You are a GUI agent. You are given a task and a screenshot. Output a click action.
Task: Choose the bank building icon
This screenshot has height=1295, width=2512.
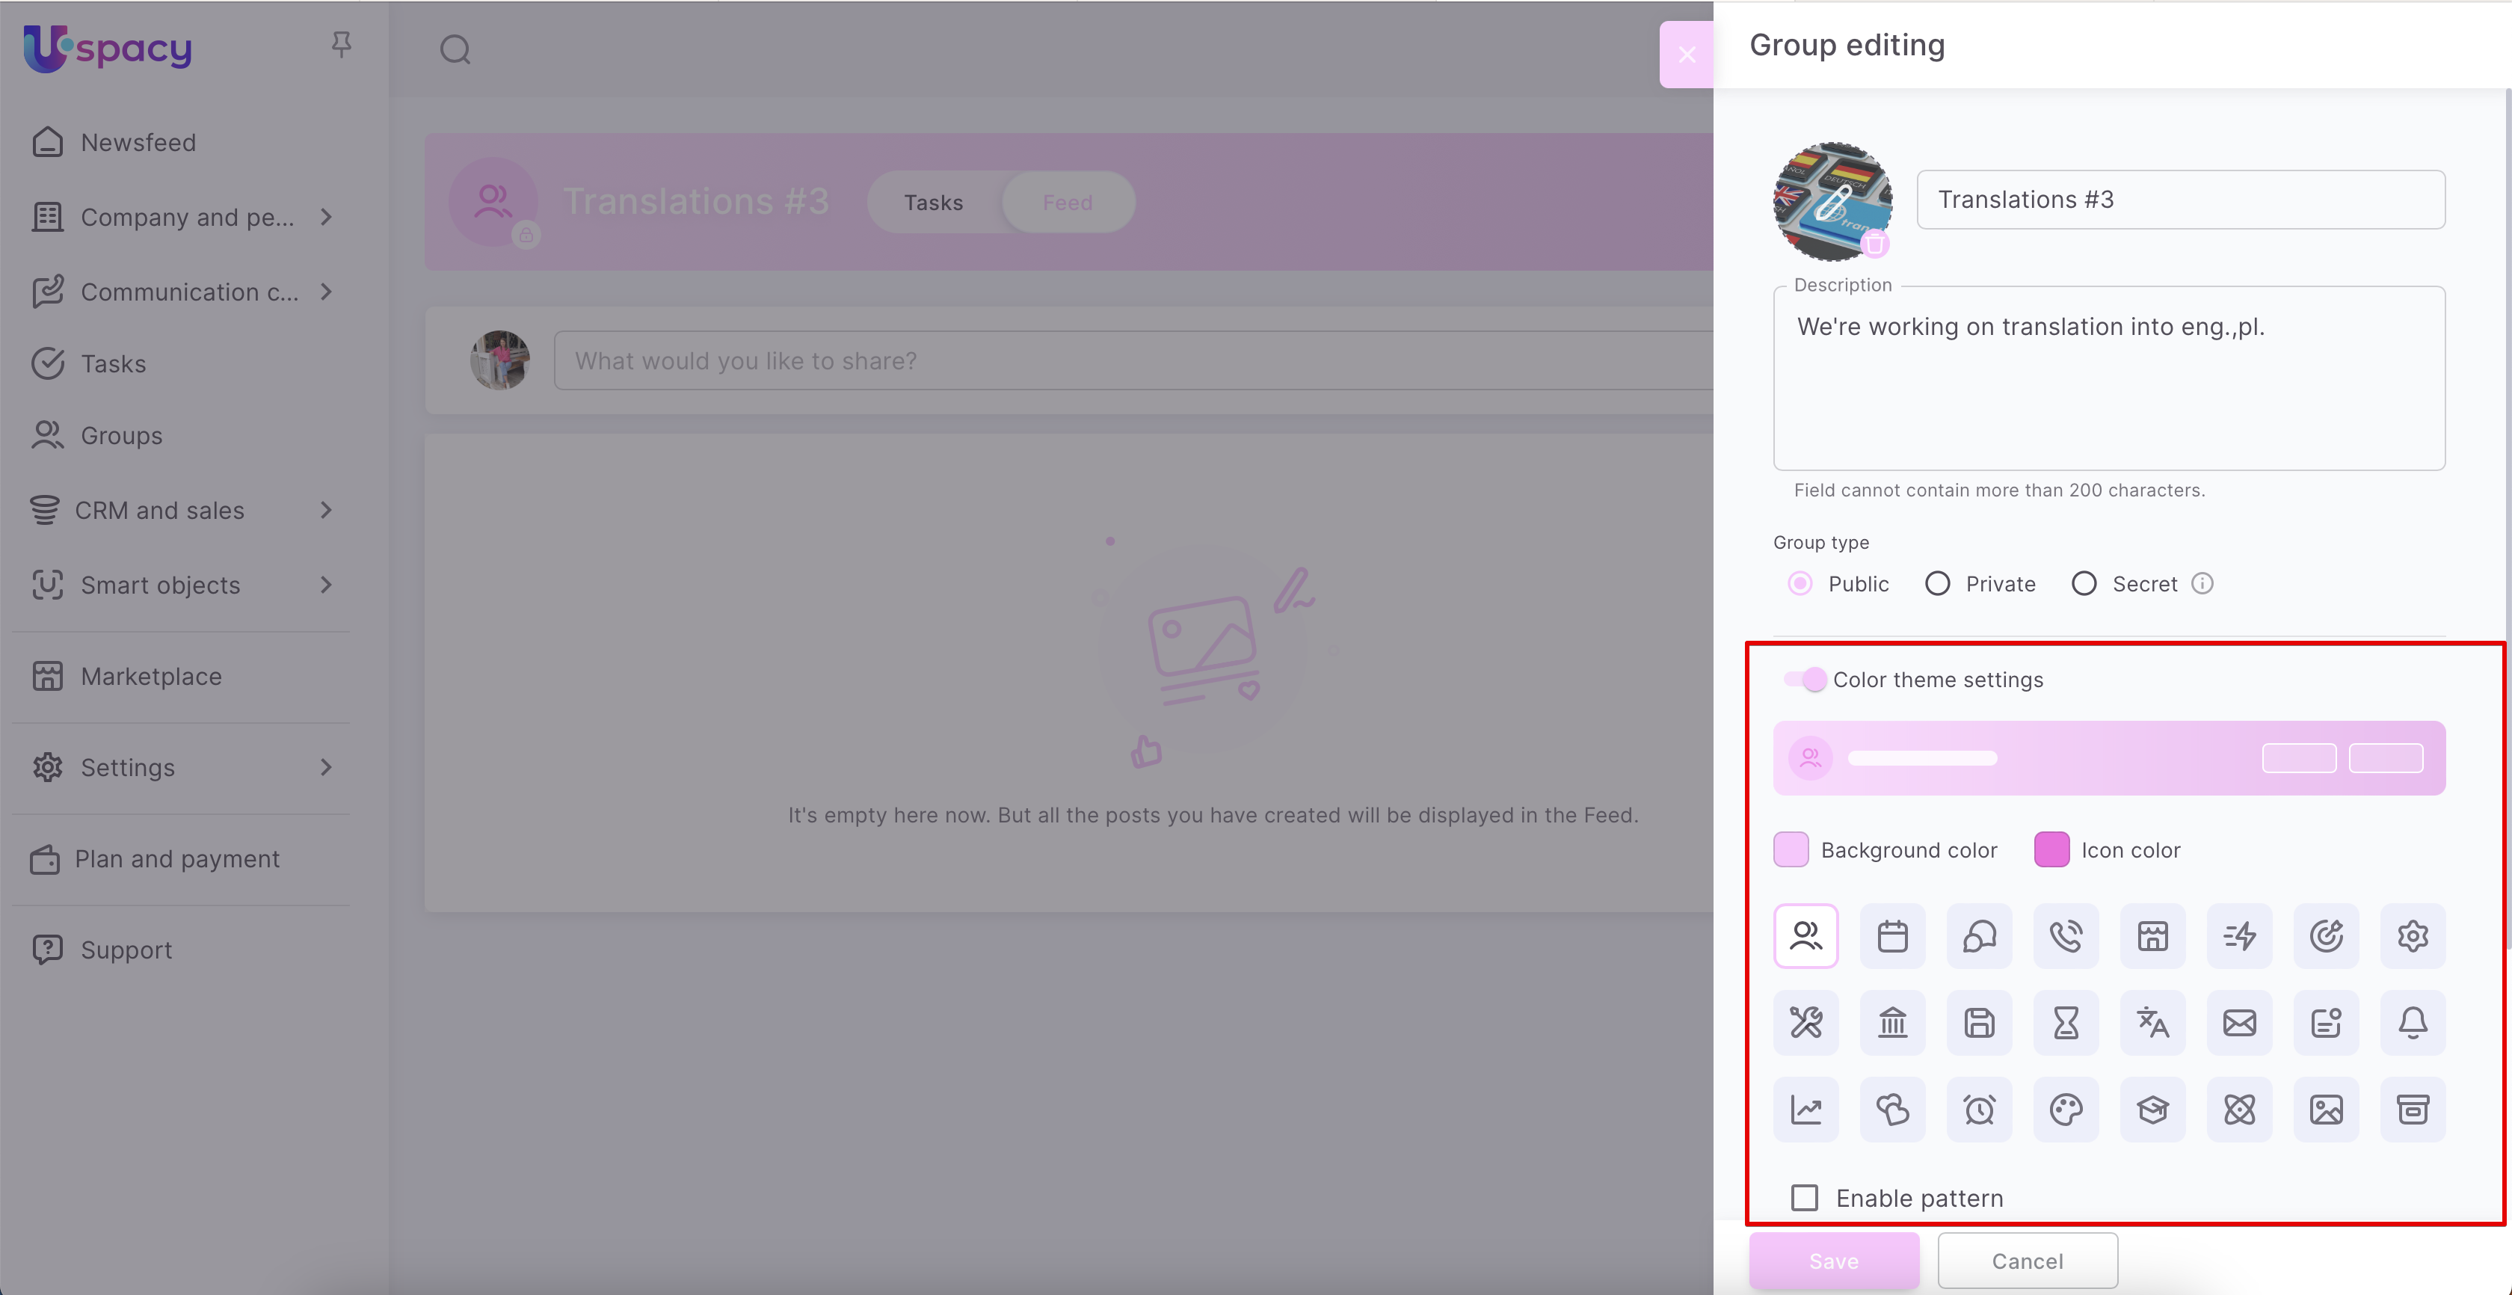pyautogui.click(x=1891, y=1023)
